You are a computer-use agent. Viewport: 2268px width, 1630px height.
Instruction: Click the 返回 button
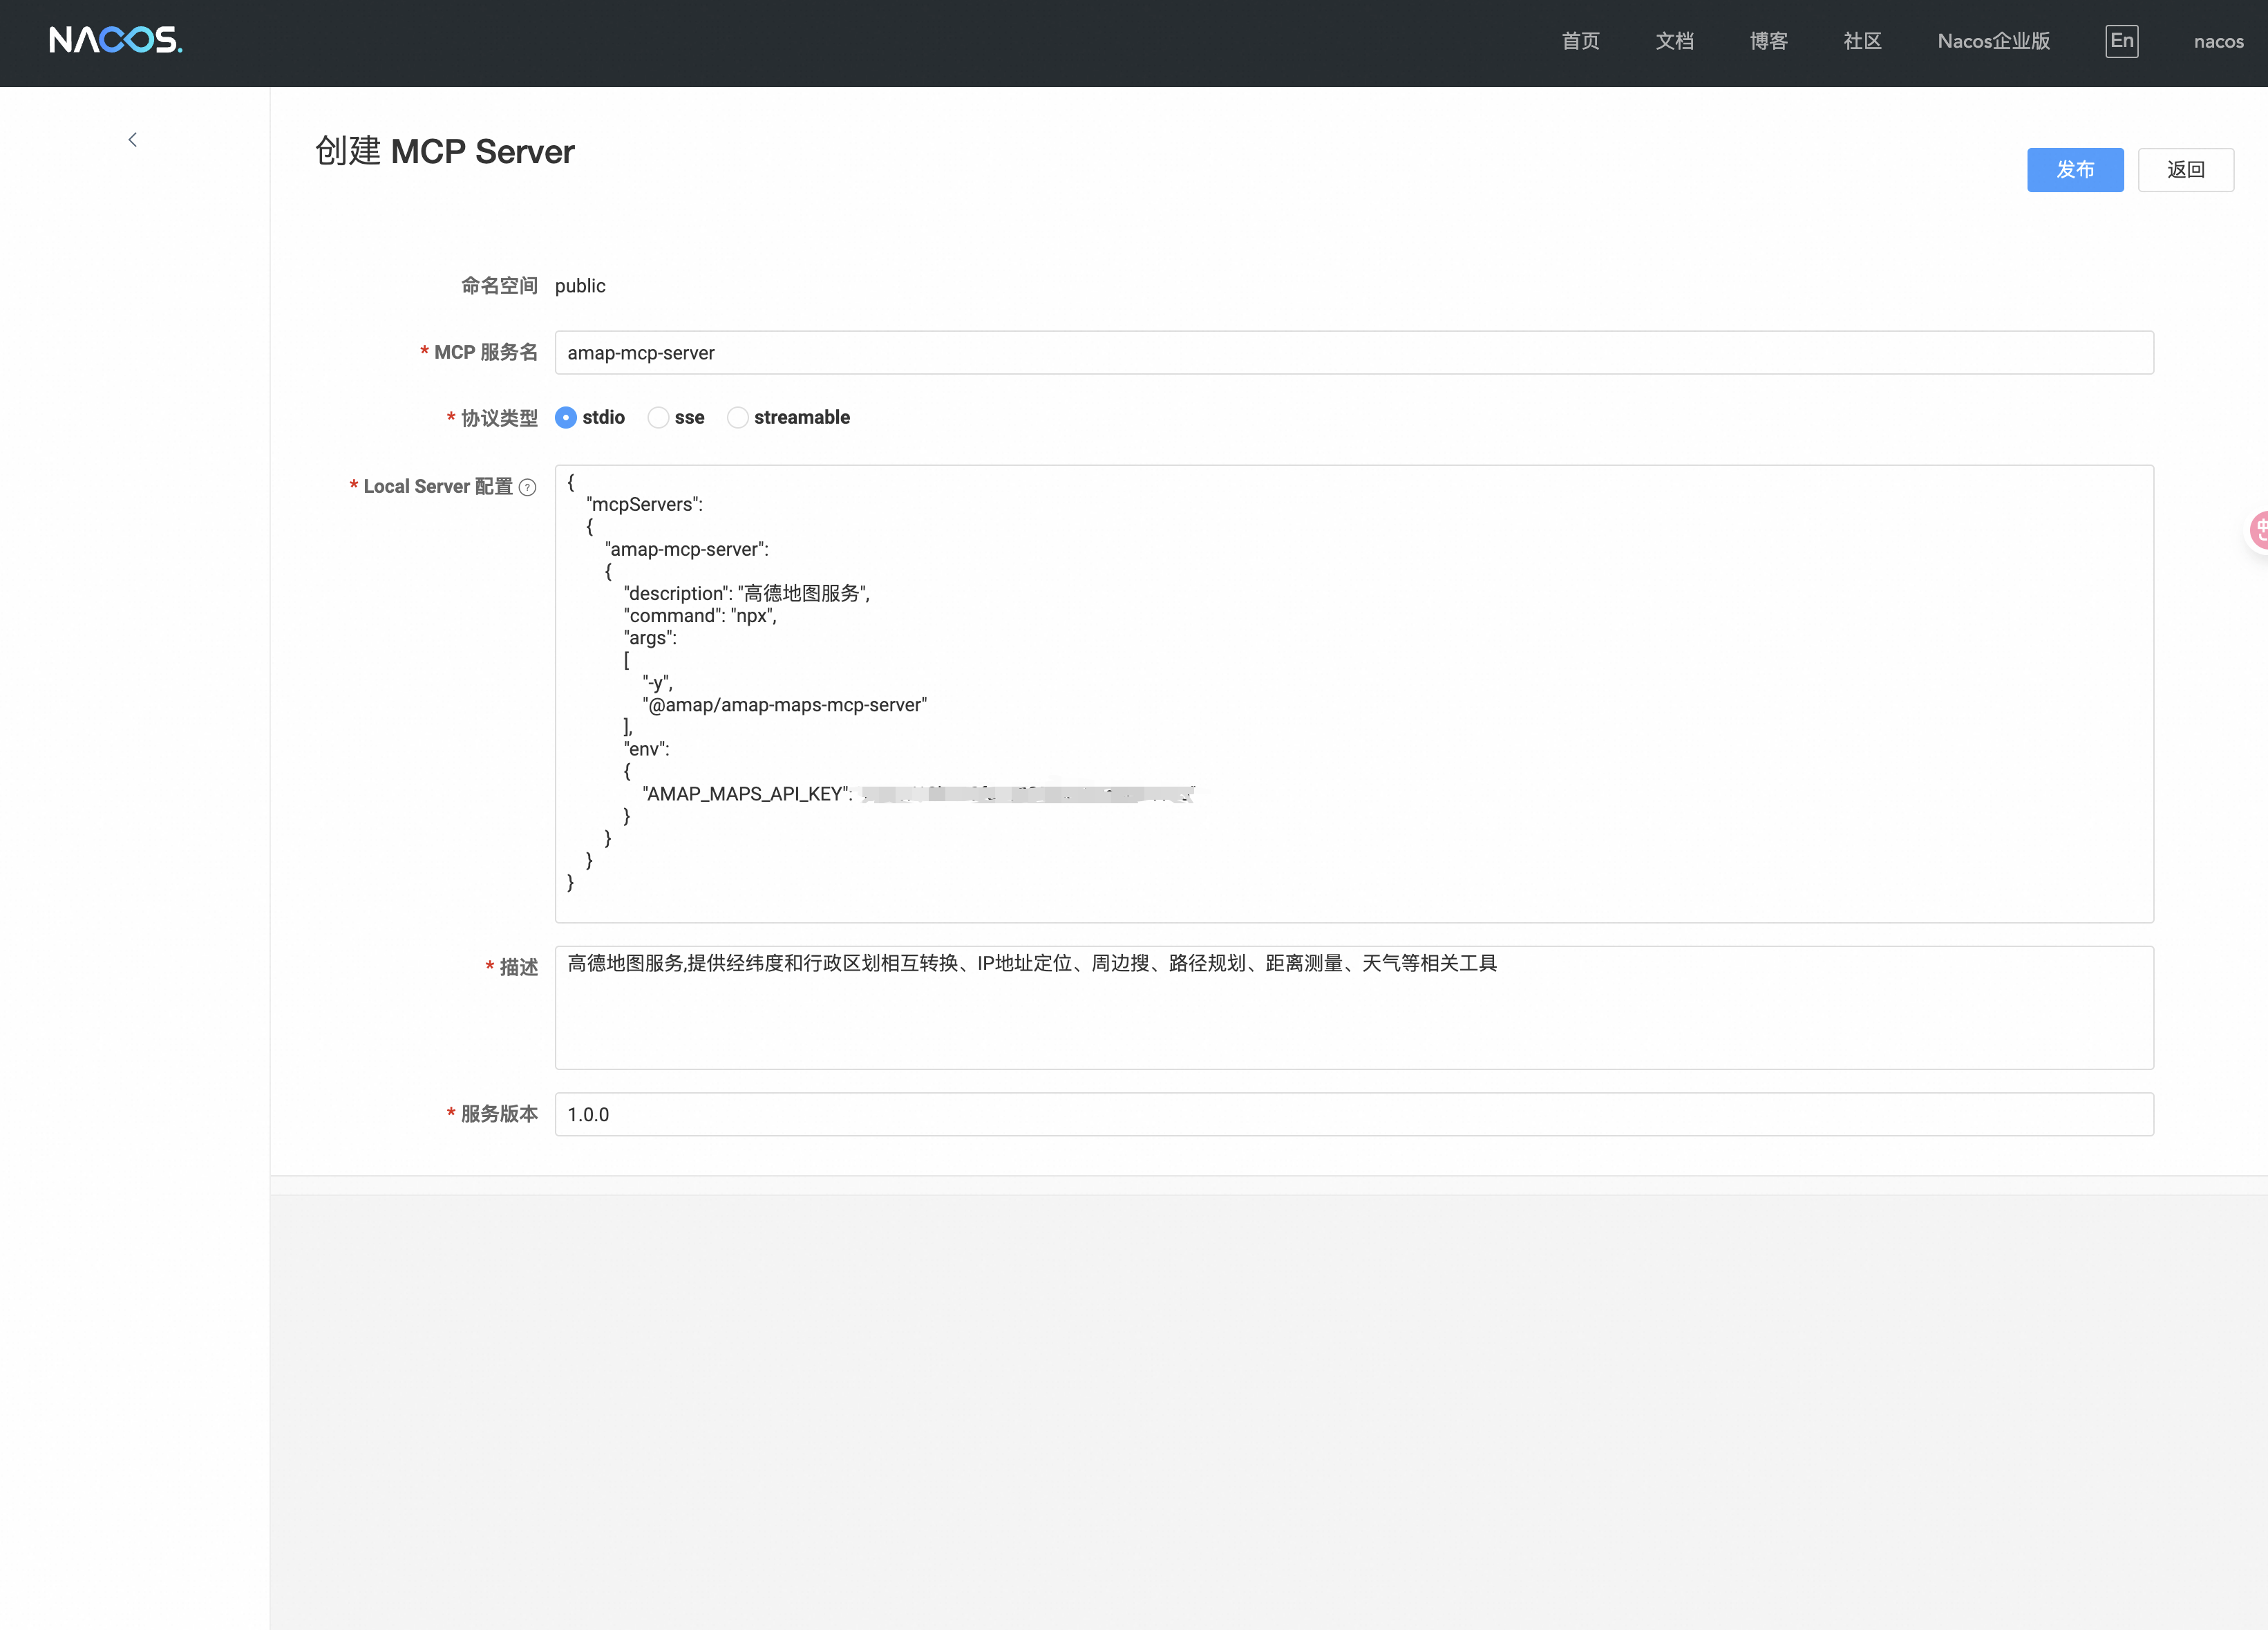2187,169
